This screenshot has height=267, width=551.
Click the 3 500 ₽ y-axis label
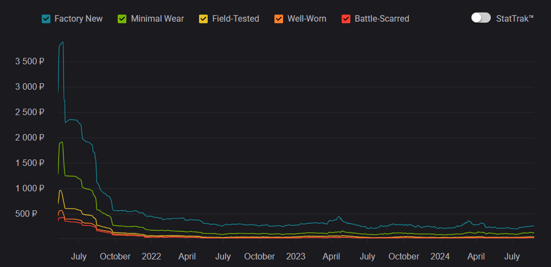coord(30,62)
